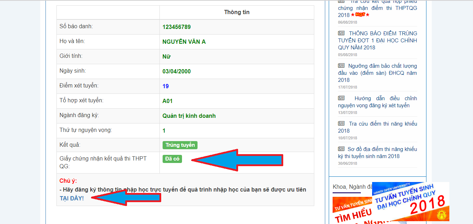The image size is (473, 224).
Task: Click the red Chú ý heading
Action: [x=68, y=181]
